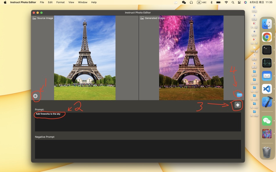The height and width of the screenshot is (172, 276).
Task: Click the Instruct Photo Editor window title bar
Action: point(138,13)
